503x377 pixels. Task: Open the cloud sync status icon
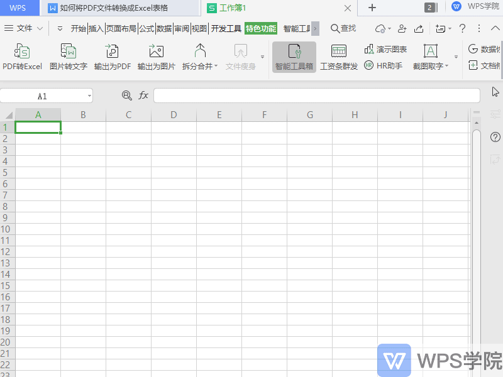381,29
